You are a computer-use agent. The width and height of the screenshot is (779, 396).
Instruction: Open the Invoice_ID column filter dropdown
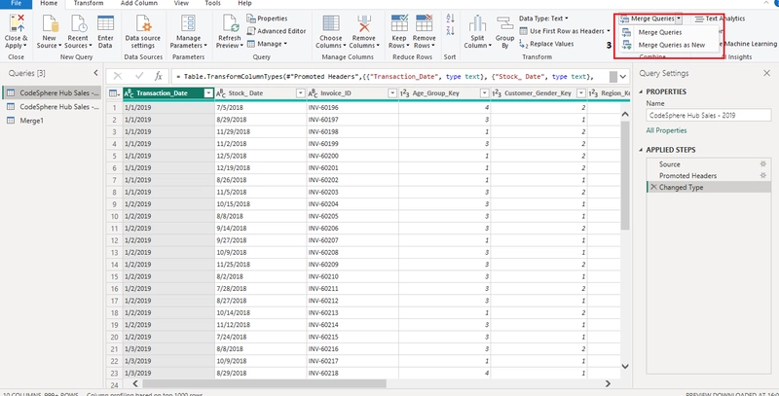(x=392, y=93)
